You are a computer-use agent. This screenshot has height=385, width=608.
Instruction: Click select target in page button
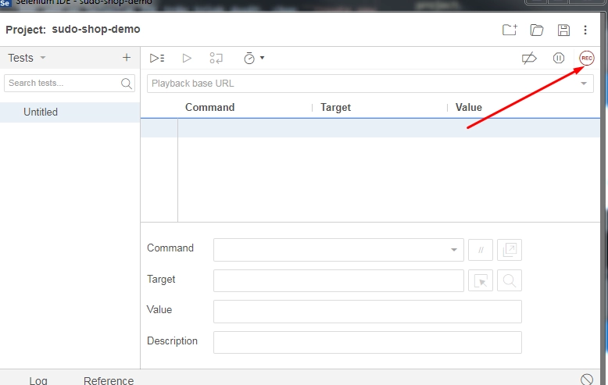point(481,280)
